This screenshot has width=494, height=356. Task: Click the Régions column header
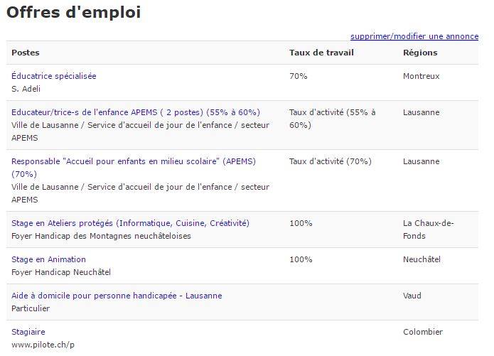coord(420,53)
